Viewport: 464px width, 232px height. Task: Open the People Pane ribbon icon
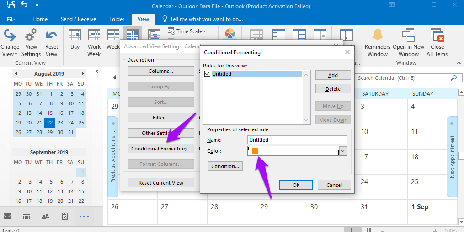(346, 35)
